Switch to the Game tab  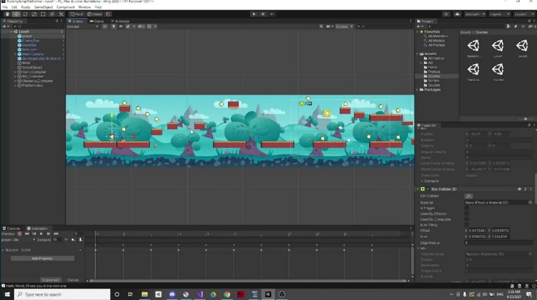pyautogui.click(x=97, y=21)
